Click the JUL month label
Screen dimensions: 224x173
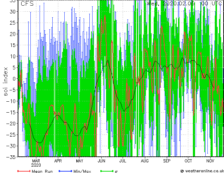[123, 161]
